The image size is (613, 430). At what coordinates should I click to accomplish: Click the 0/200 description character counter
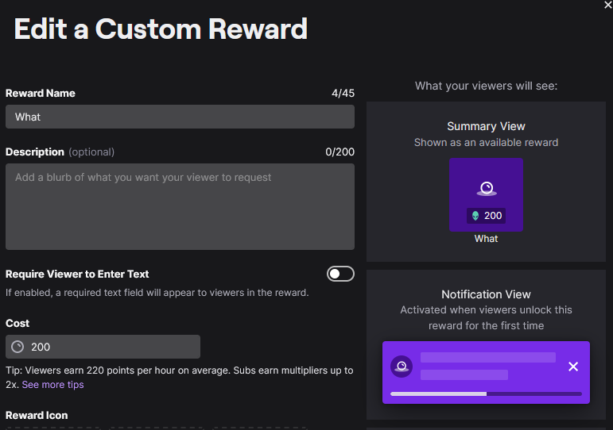tap(339, 152)
